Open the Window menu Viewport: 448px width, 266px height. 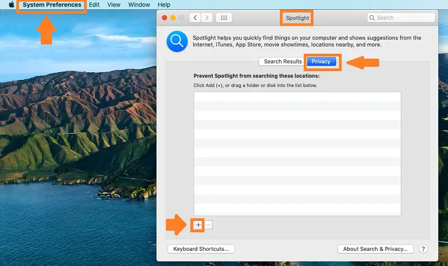[139, 5]
